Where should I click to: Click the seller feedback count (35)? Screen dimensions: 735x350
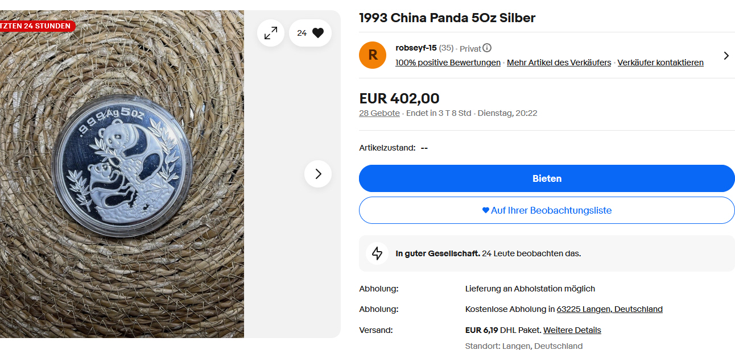pyautogui.click(x=446, y=48)
